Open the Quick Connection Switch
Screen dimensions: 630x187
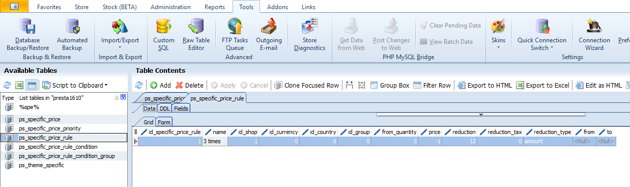tap(542, 34)
